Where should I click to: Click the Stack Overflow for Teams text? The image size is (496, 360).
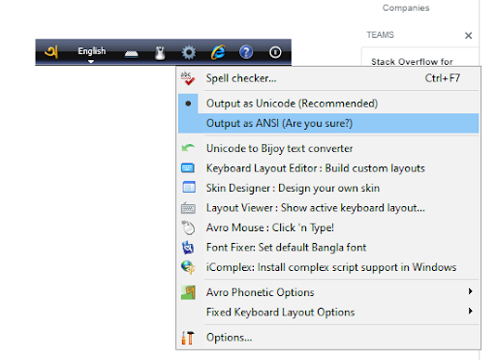tap(412, 62)
